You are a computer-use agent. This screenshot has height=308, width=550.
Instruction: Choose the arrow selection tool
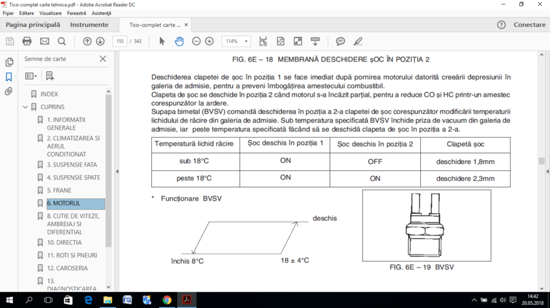162,41
